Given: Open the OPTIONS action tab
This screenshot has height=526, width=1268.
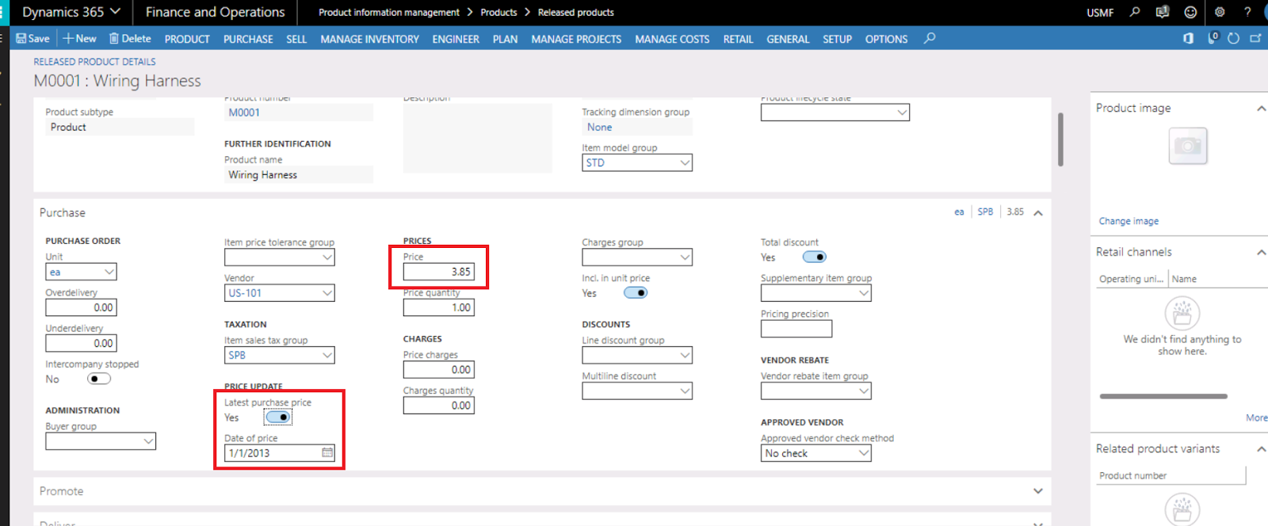Looking at the screenshot, I should pyautogui.click(x=886, y=39).
